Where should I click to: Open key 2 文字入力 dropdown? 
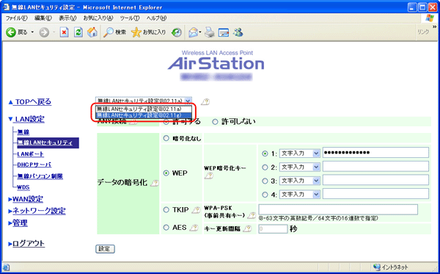tap(300, 167)
